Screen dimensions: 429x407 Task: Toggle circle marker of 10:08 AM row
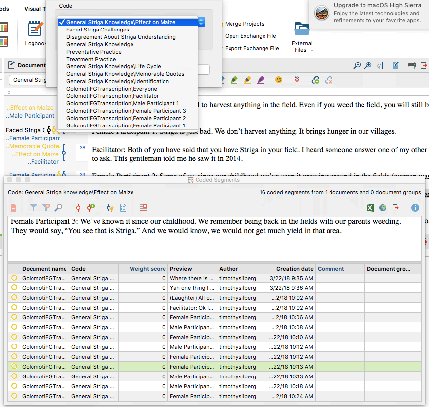(x=14, y=327)
